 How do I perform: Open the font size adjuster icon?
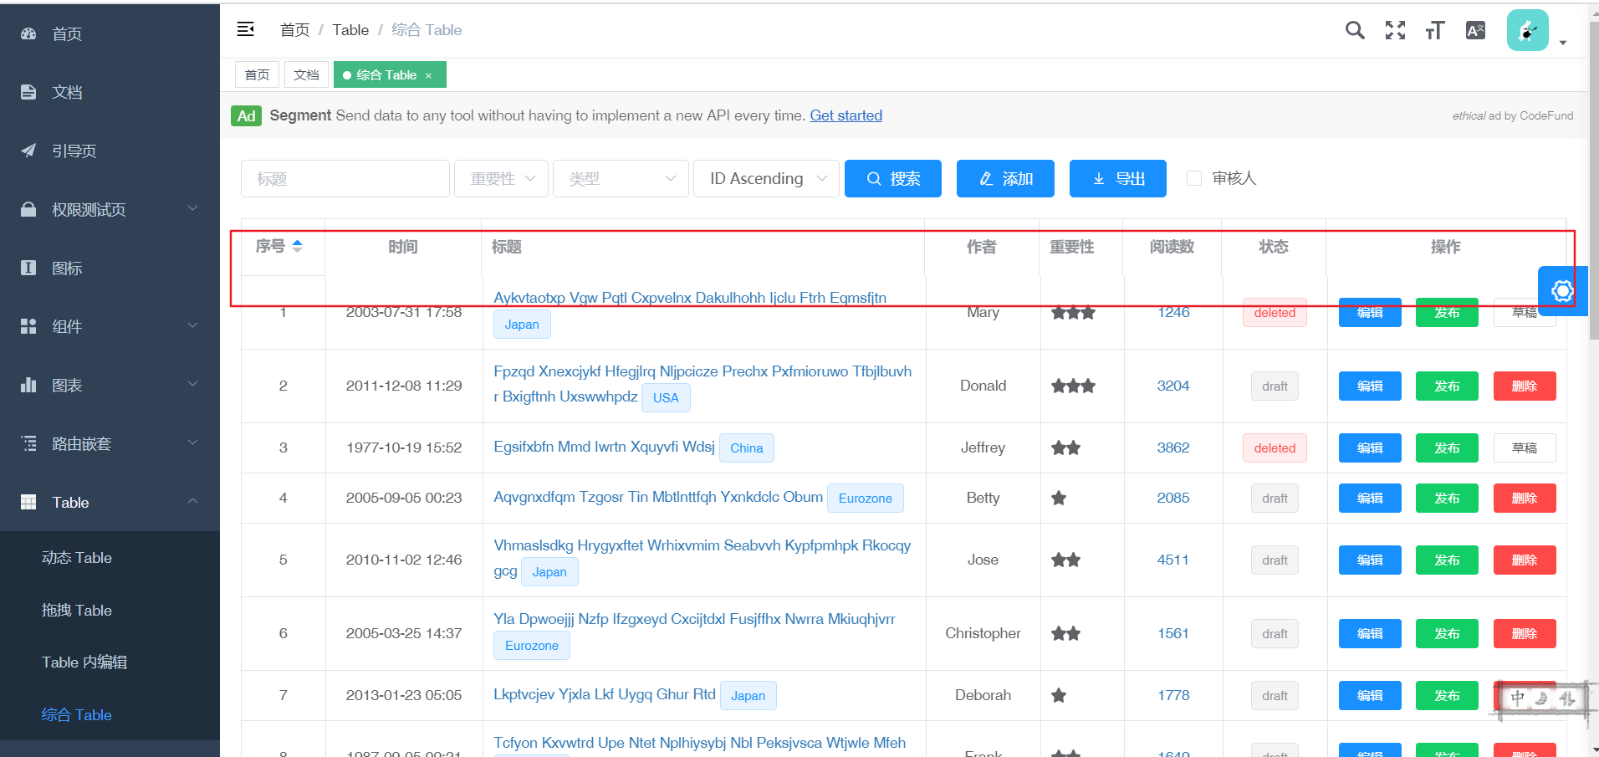pos(1435,29)
